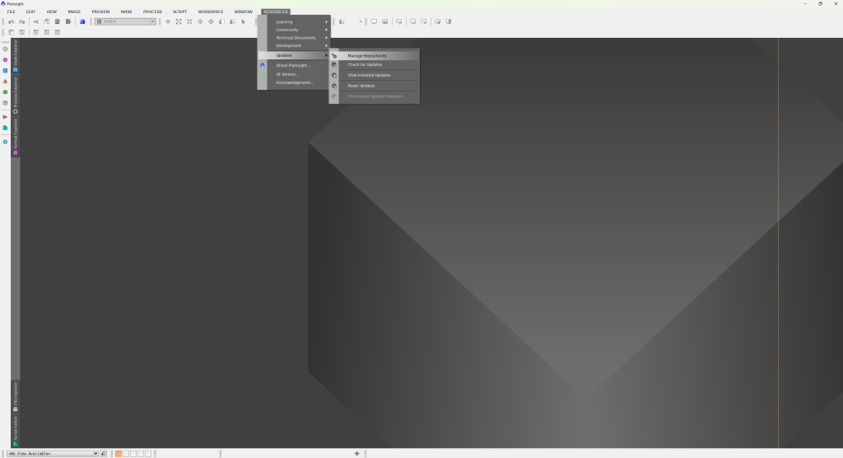
Task: Click Manage Repositories in Updates submenu
Action: coord(366,56)
